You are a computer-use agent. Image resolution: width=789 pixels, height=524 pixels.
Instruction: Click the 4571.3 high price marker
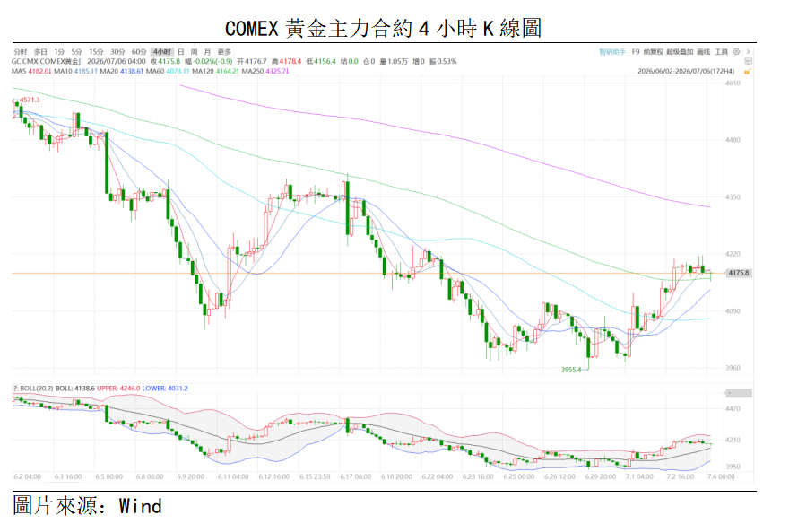click(x=30, y=100)
